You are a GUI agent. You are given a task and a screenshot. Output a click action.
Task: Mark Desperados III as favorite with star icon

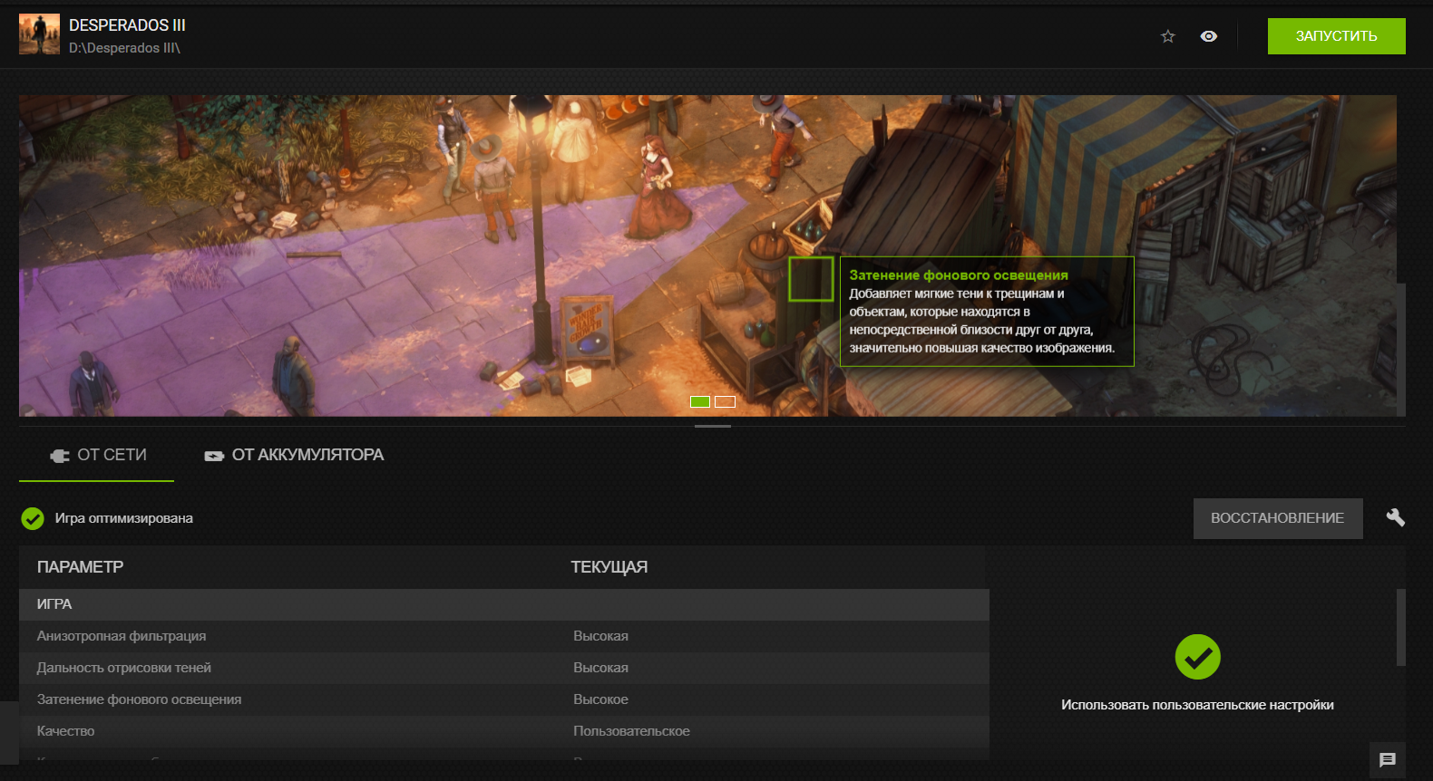[x=1168, y=36]
